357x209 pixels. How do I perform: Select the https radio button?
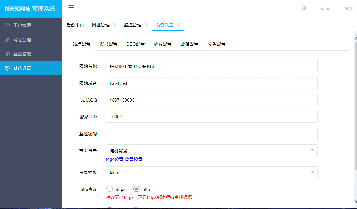[109, 189]
